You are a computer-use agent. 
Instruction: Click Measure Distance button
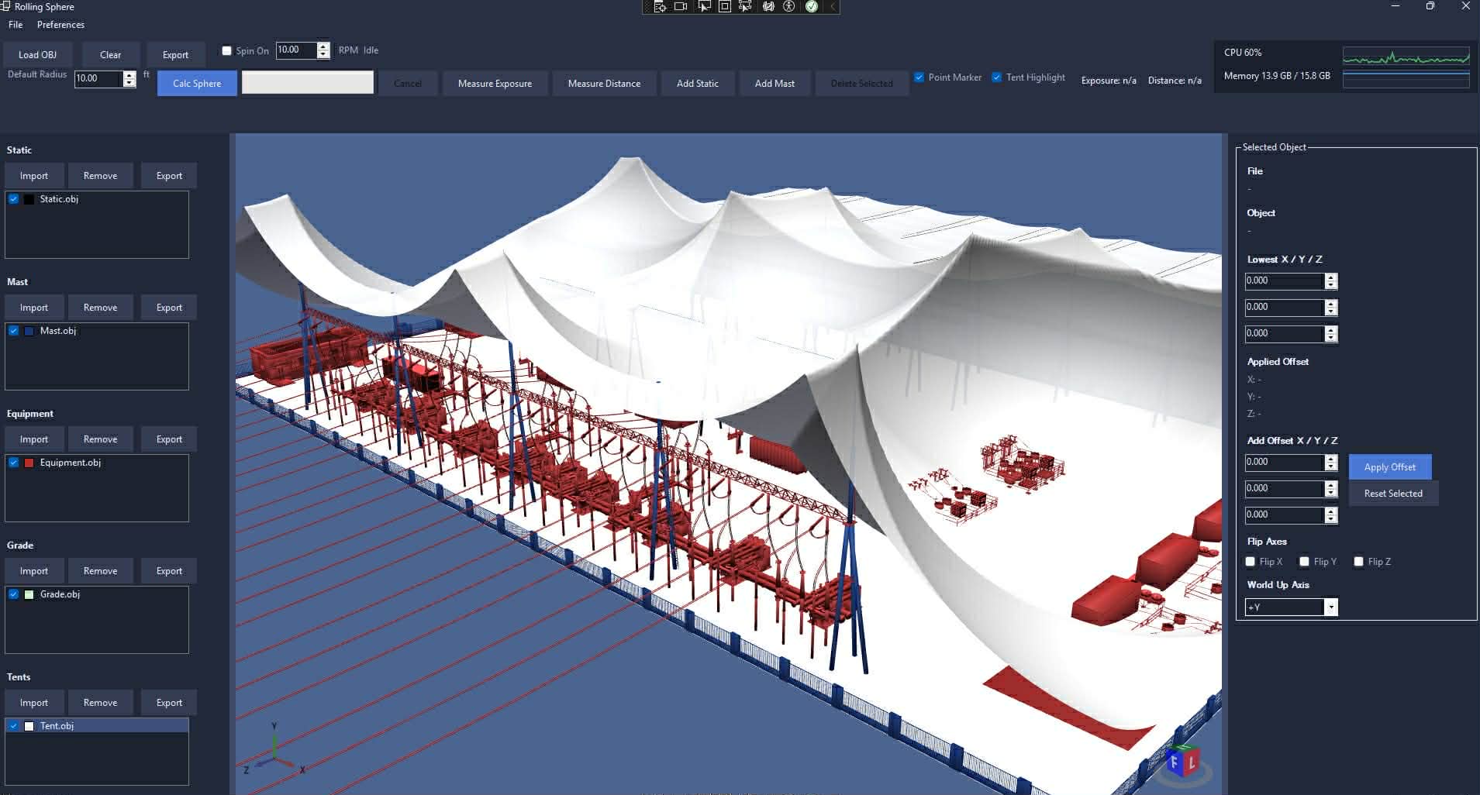(604, 84)
